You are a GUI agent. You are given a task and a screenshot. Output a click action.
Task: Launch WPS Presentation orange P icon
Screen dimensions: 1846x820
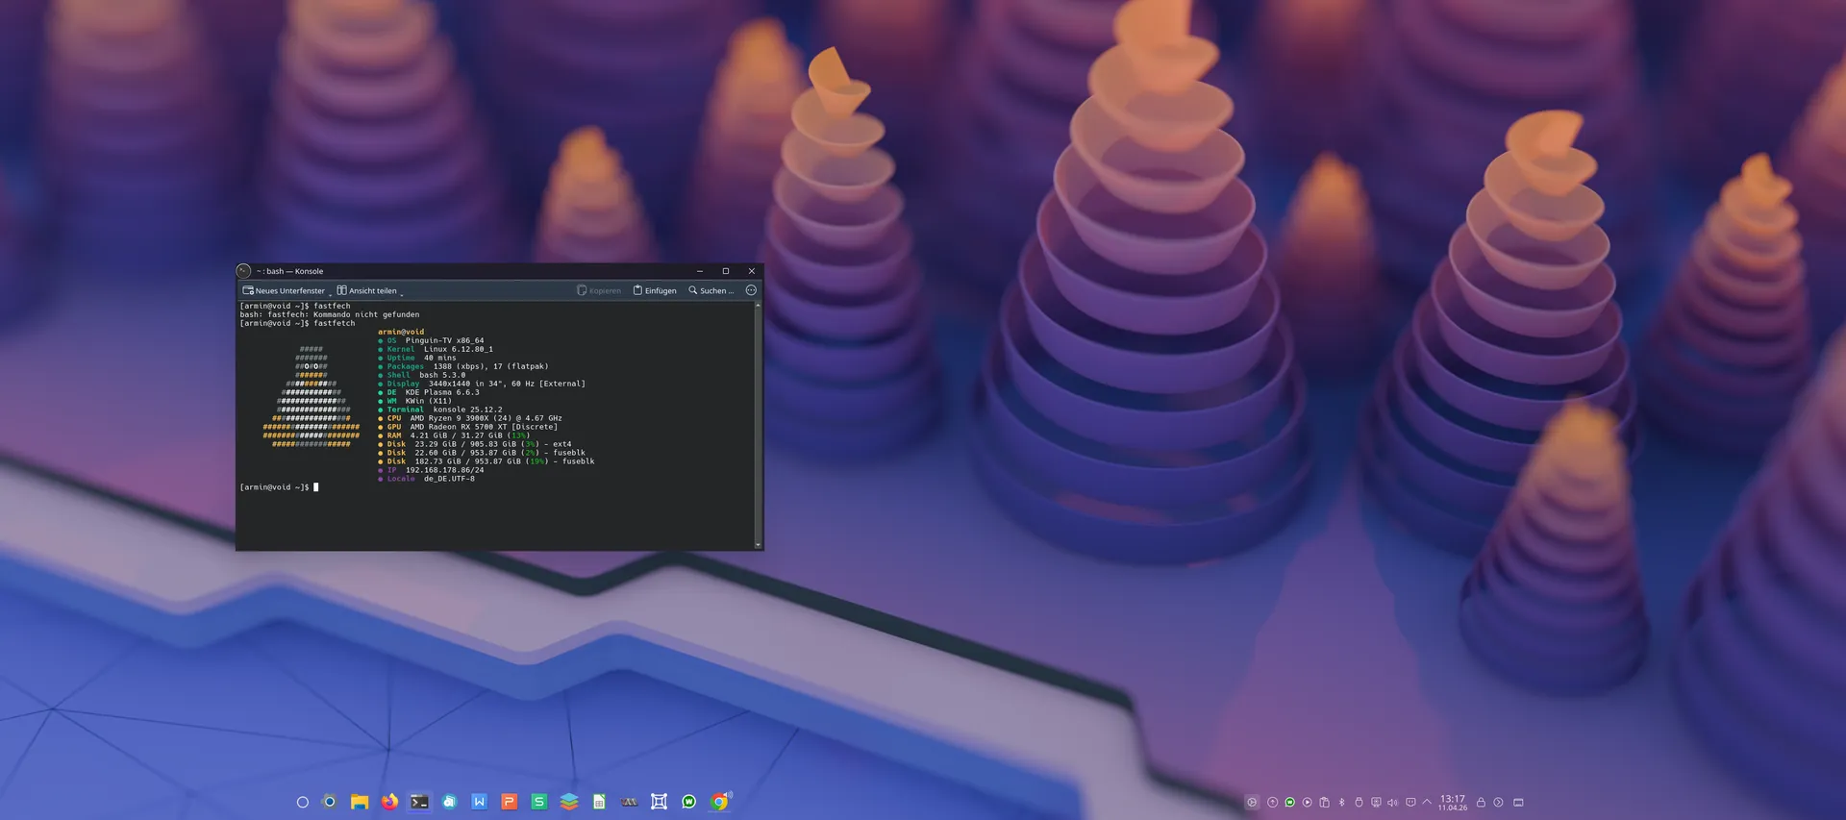(x=510, y=802)
